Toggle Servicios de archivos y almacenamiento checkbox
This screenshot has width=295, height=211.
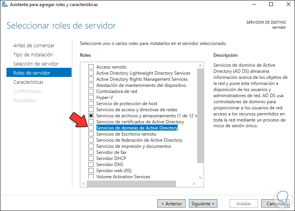[91, 116]
